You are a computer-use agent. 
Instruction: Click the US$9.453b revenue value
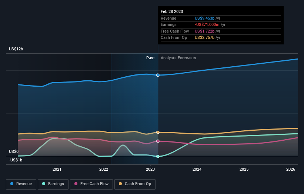point(204,18)
